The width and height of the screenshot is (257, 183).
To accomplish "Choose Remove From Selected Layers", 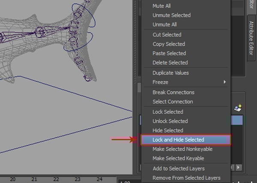I will click(186, 178).
